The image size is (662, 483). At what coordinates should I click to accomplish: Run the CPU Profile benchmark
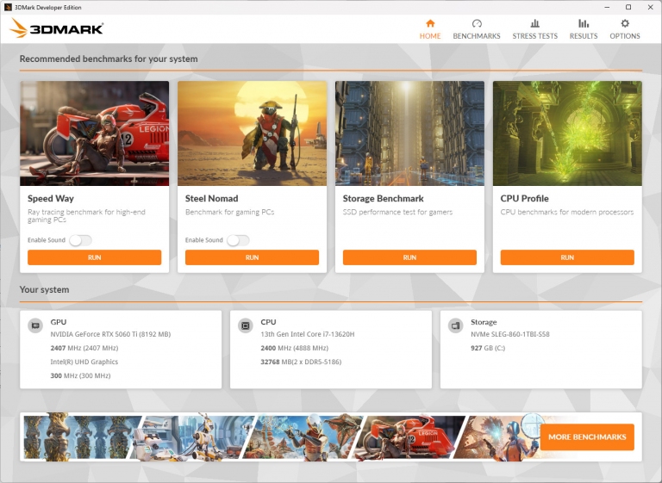point(567,257)
